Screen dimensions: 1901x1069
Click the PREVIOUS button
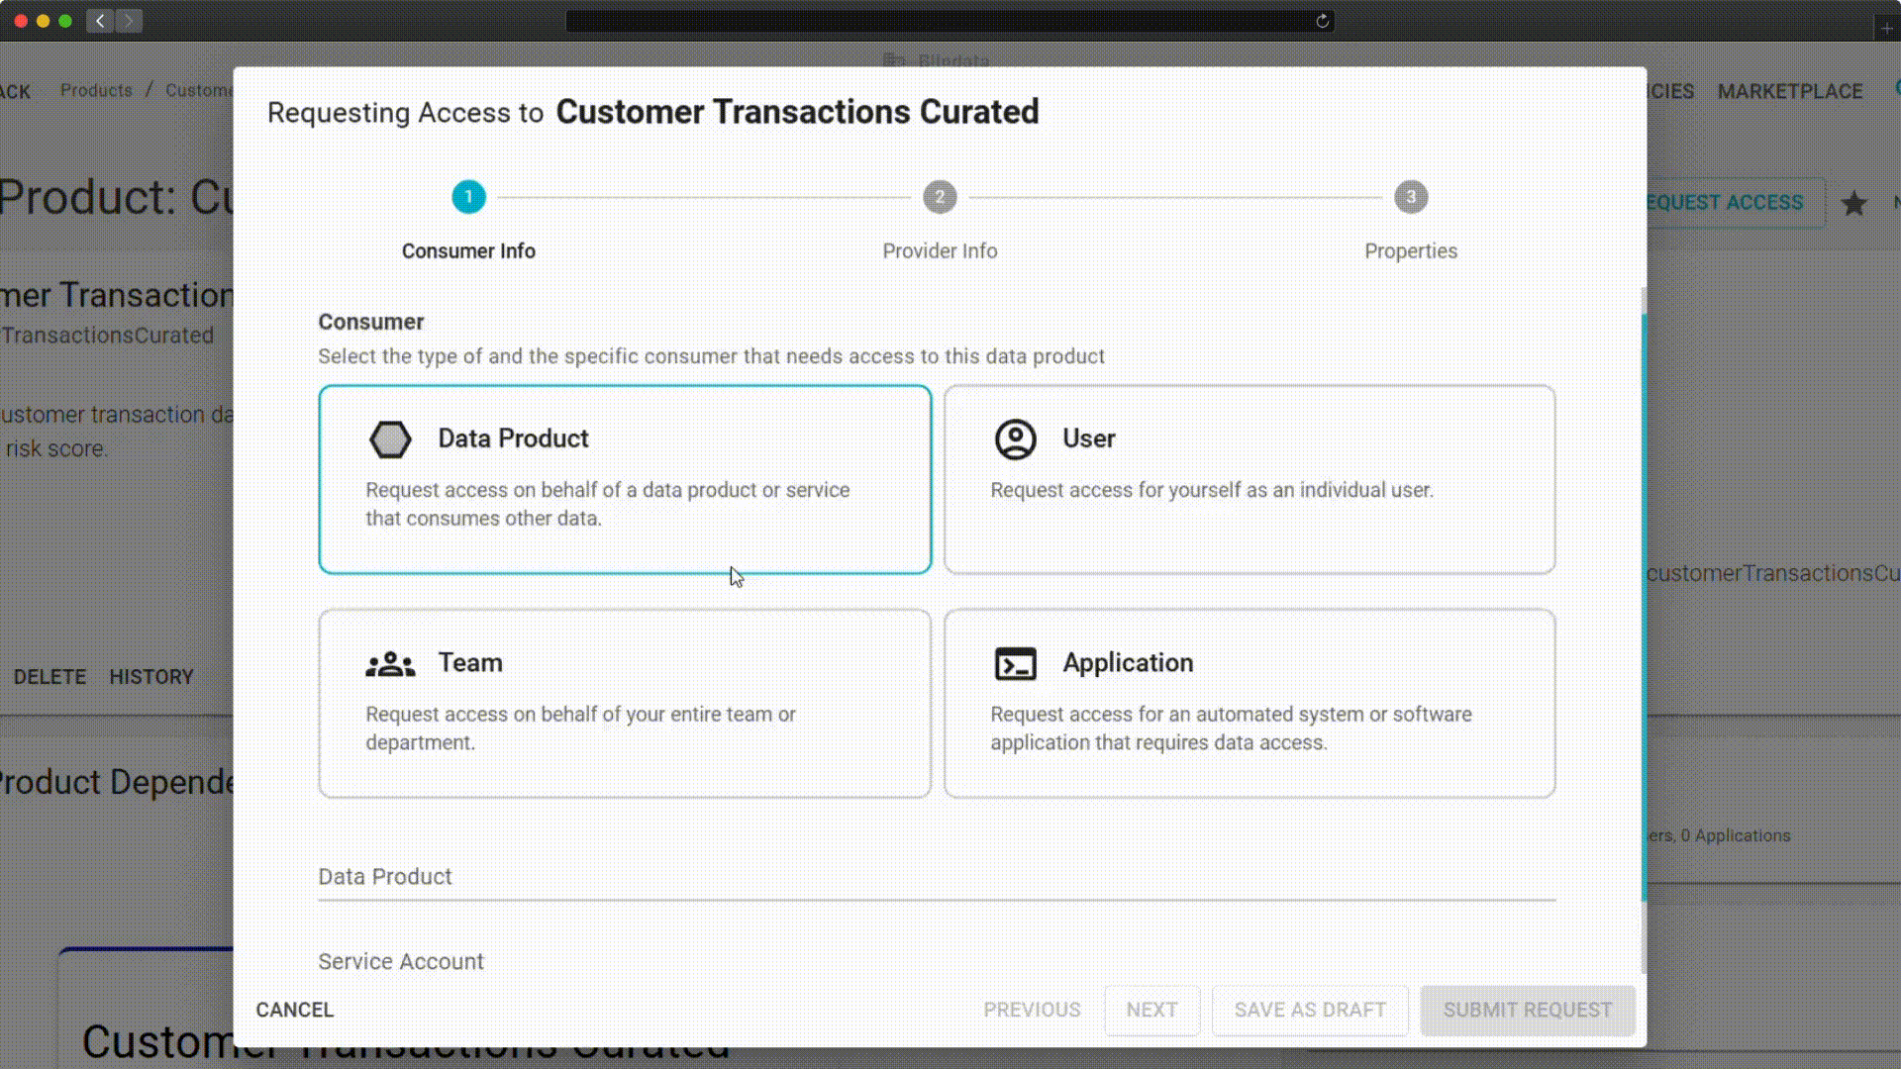click(x=1032, y=1010)
